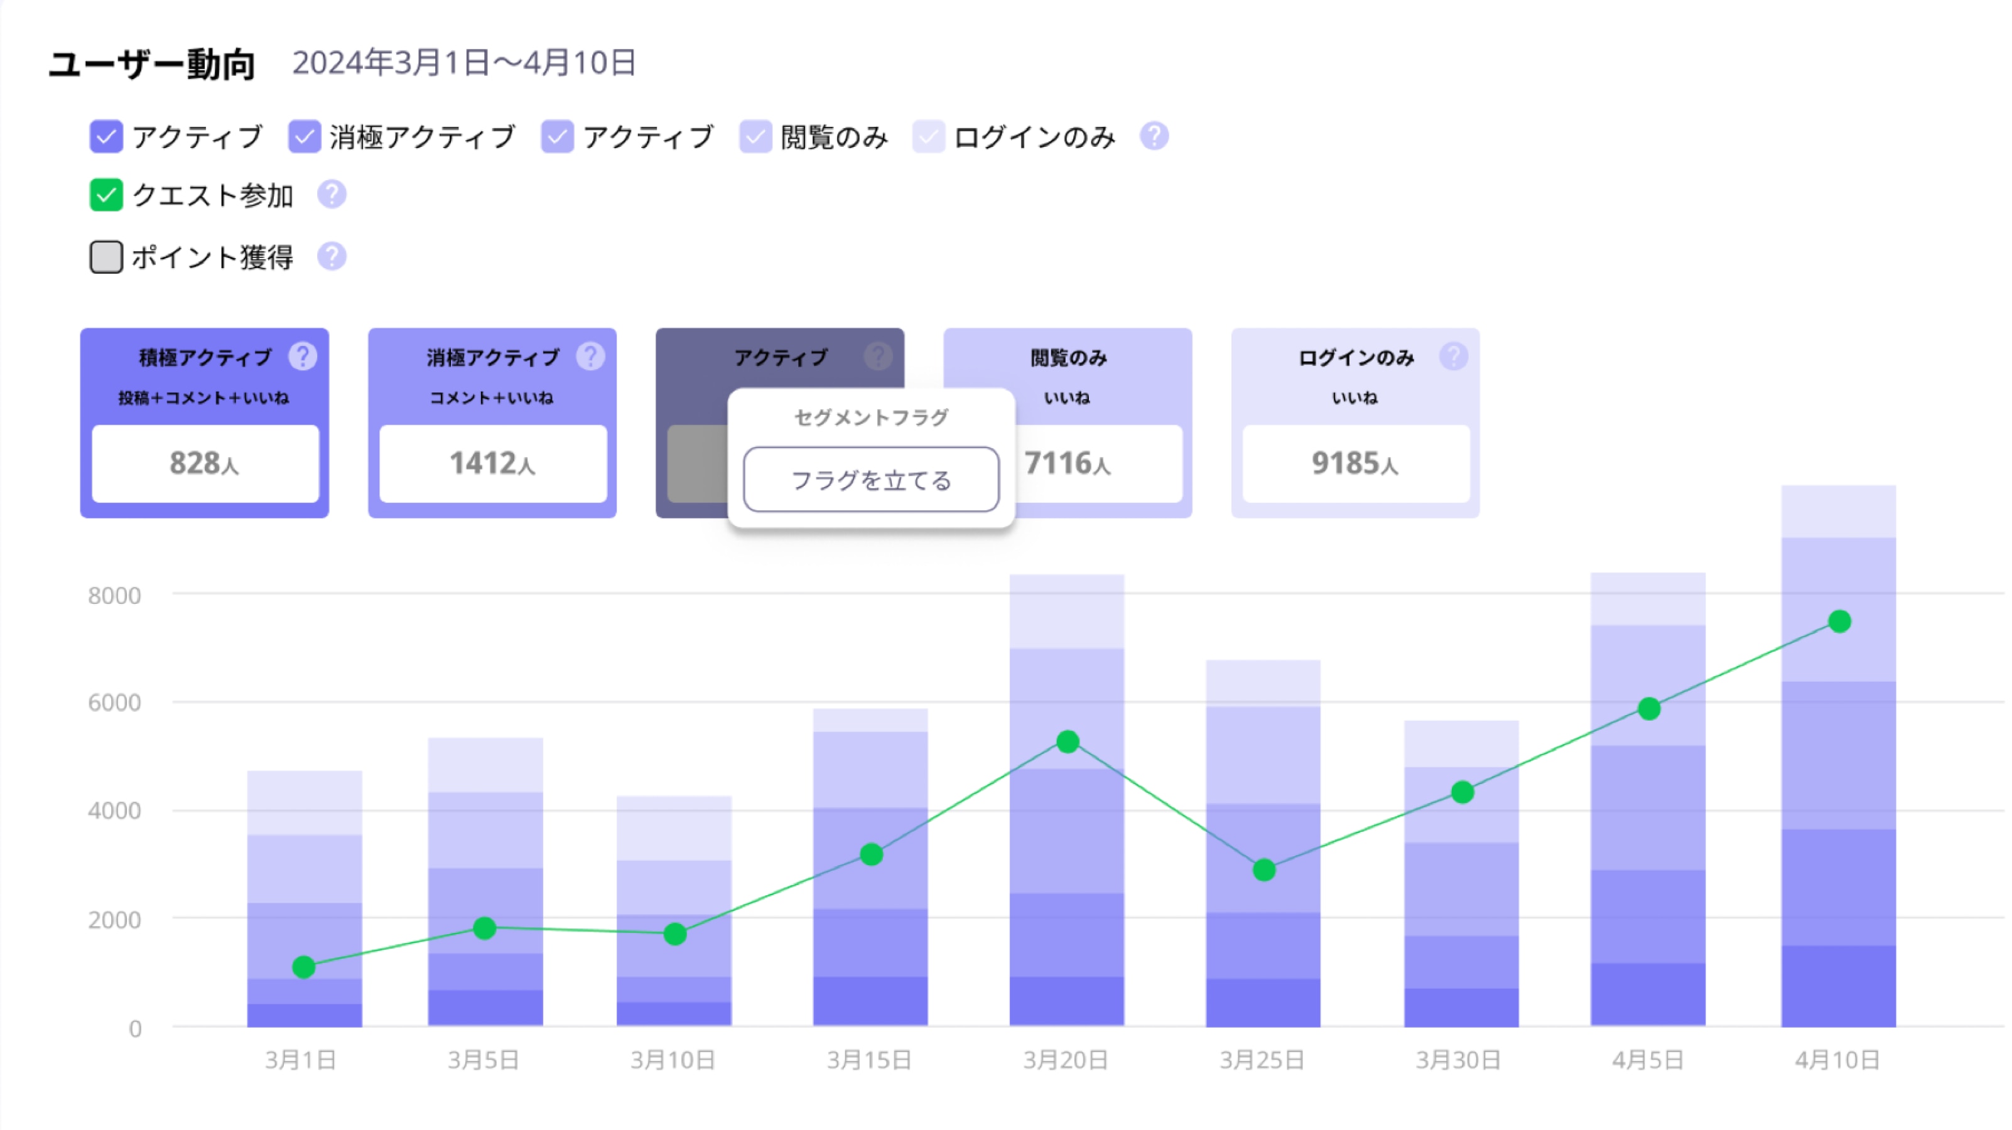2012x1130 pixels.
Task: Click the green data point above 3月5日
Action: click(x=485, y=928)
